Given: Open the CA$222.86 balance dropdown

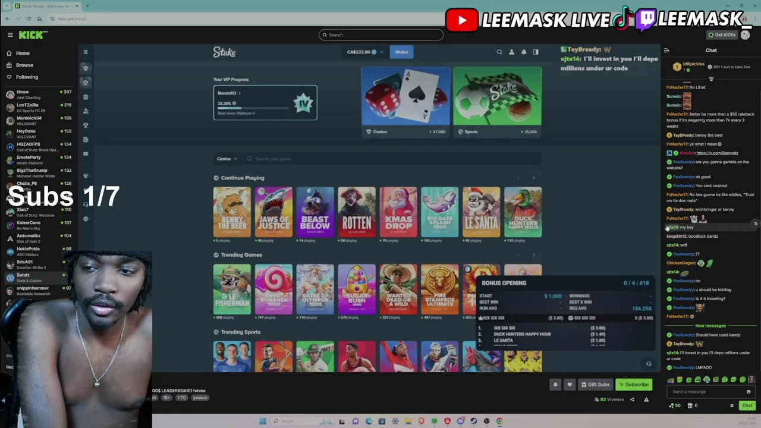Looking at the screenshot, I should coord(365,52).
